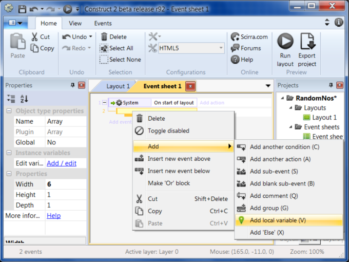This screenshot has width=349, height=262.
Task: Click the Run layout button
Action: coord(285,50)
